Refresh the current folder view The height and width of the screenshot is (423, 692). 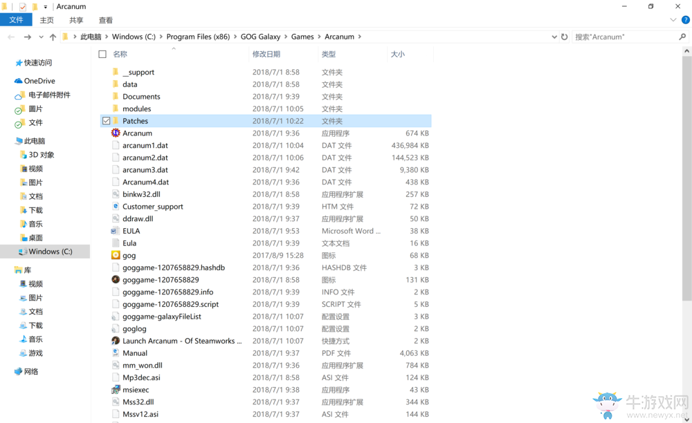coord(565,37)
